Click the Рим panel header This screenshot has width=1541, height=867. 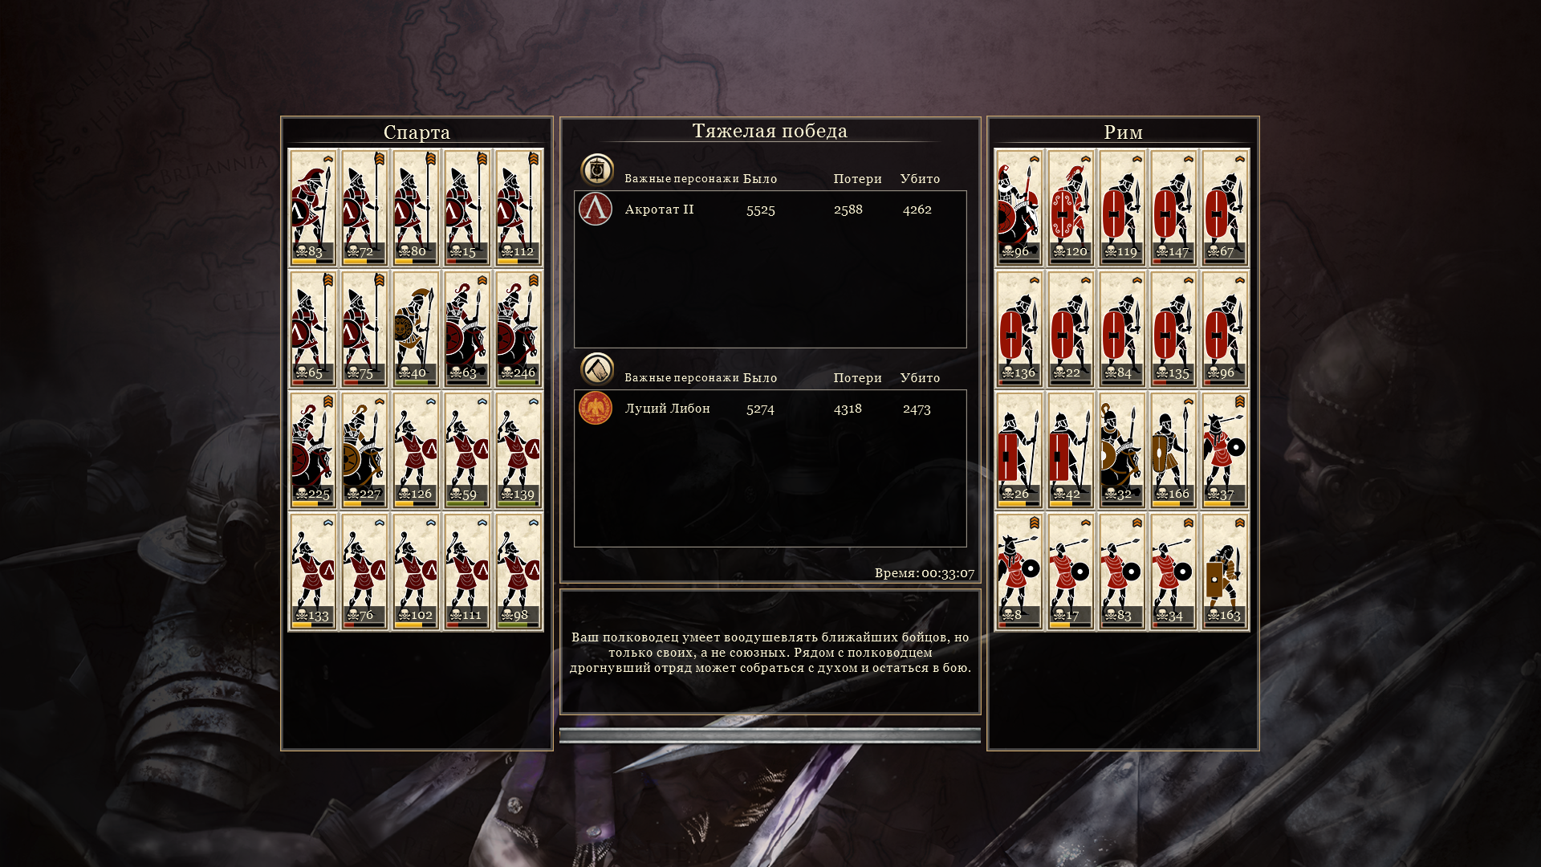[x=1123, y=132]
